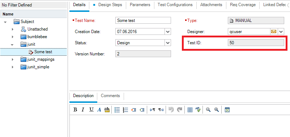Click the Creation Date field 07.06.2016
The width and height of the screenshot is (290, 137).
click(140, 32)
